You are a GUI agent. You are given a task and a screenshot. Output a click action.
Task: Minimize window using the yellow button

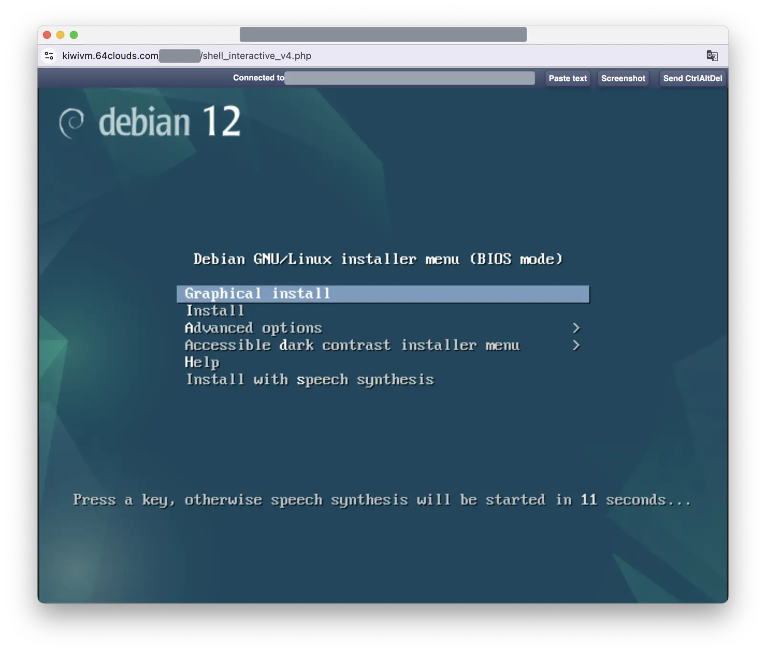pos(60,35)
